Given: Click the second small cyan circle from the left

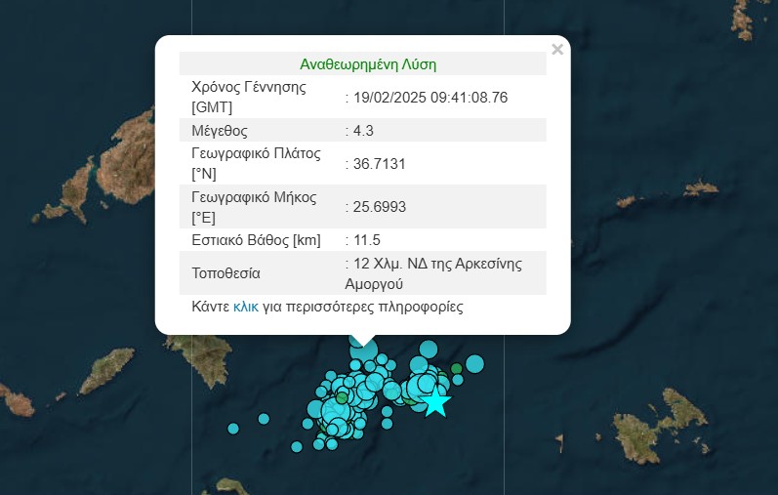Looking at the screenshot, I should pyautogui.click(x=264, y=419).
